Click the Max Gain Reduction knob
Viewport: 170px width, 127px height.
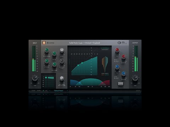coord(62,79)
